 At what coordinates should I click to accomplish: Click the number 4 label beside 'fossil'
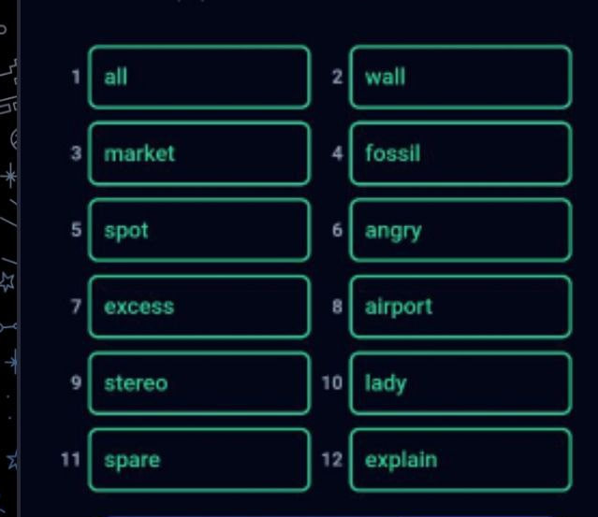(337, 153)
